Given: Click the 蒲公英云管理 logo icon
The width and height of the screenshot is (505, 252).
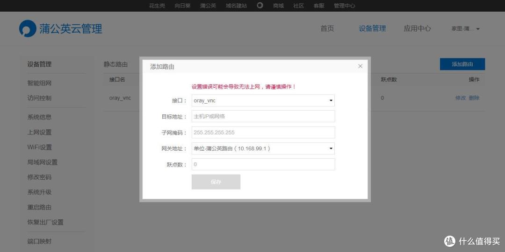Looking at the screenshot, I should [28, 28].
